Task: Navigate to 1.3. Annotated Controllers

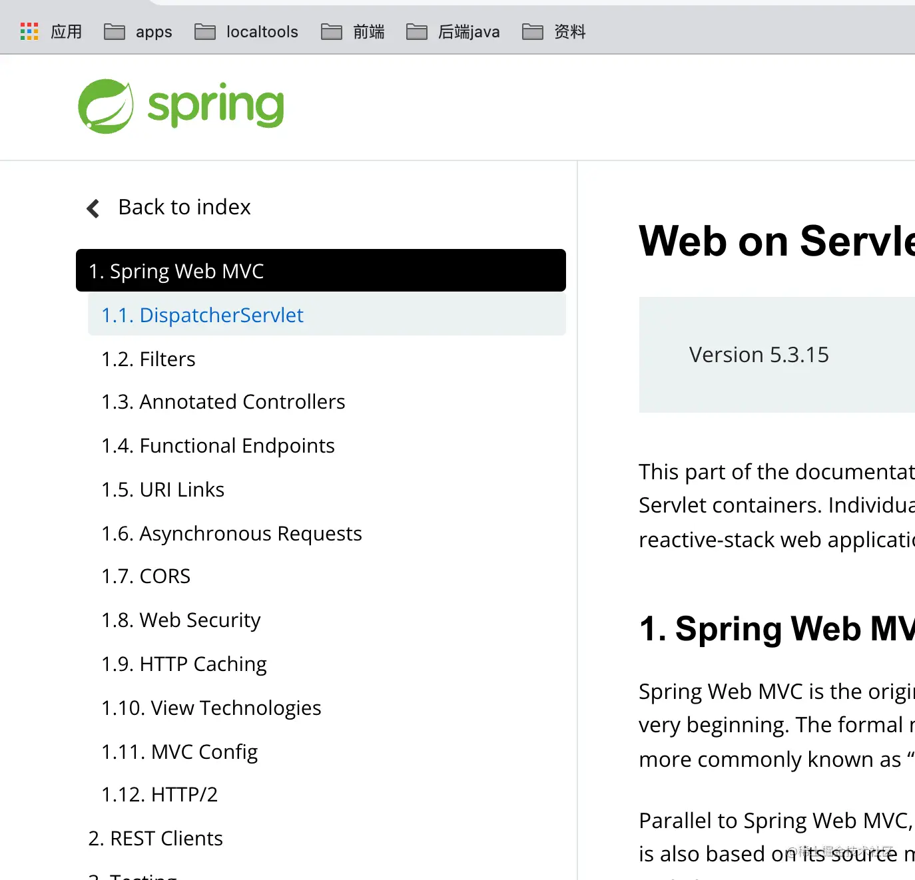Action: 223,401
